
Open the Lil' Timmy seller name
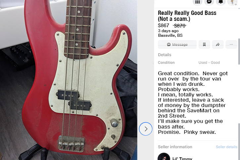182,159
